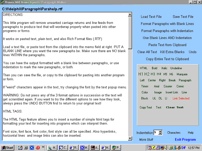Image resolution: width=202 pixels, height=151 pixels.
Task: Insert an H5 heading tag
Action: pyautogui.click(x=165, y=74)
